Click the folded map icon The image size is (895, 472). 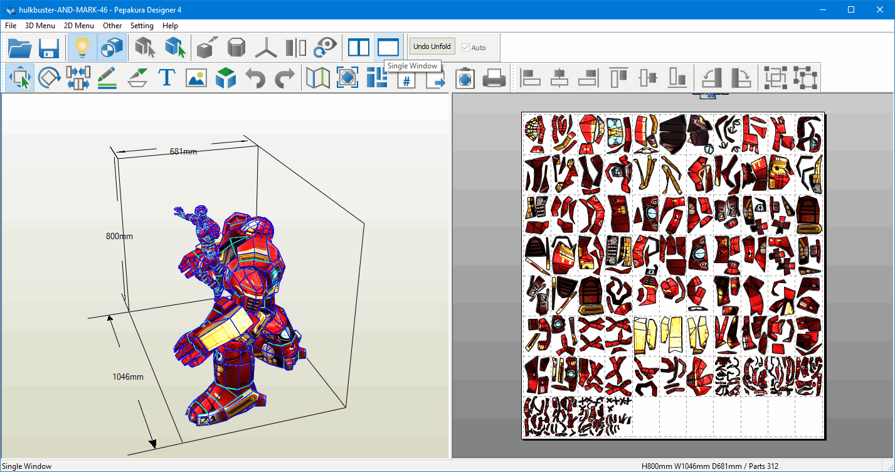click(318, 78)
